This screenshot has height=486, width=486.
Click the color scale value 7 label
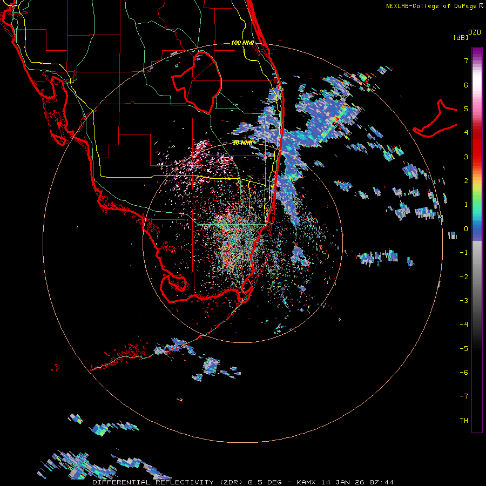[466, 60]
